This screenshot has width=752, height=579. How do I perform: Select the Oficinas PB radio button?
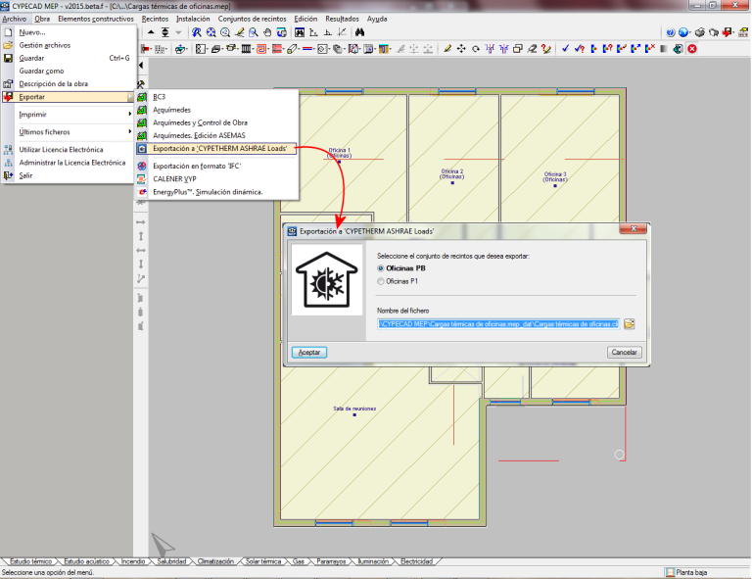(x=381, y=267)
